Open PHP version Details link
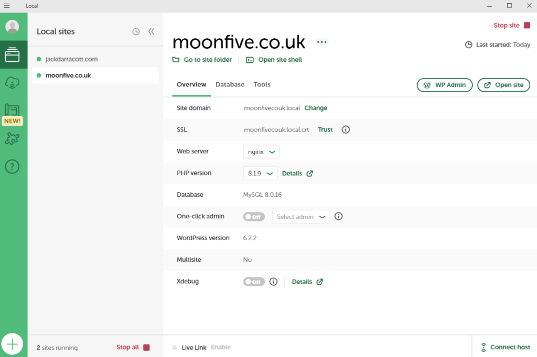Screen dimensions: 537x357 (x=297, y=173)
